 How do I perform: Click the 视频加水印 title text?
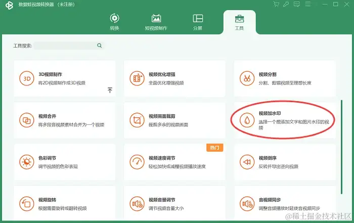[x=270, y=113]
